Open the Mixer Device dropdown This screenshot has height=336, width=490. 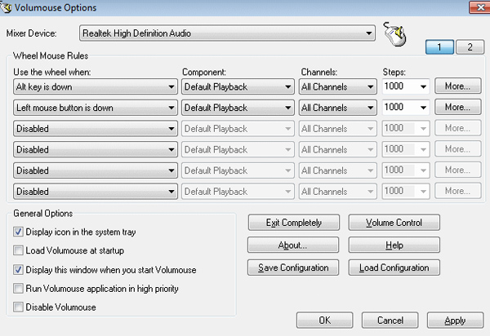coord(227,33)
